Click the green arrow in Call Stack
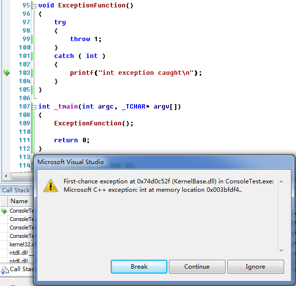Screen dimensions: 296x286 coord(4,211)
